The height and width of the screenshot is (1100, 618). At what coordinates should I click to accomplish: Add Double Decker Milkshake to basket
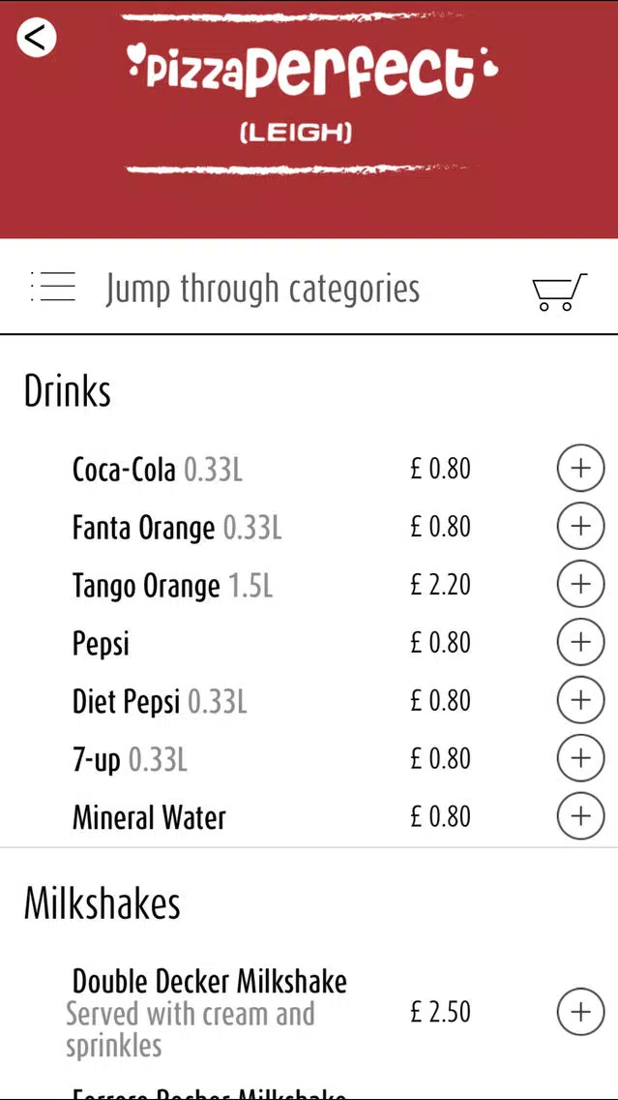click(x=580, y=1012)
